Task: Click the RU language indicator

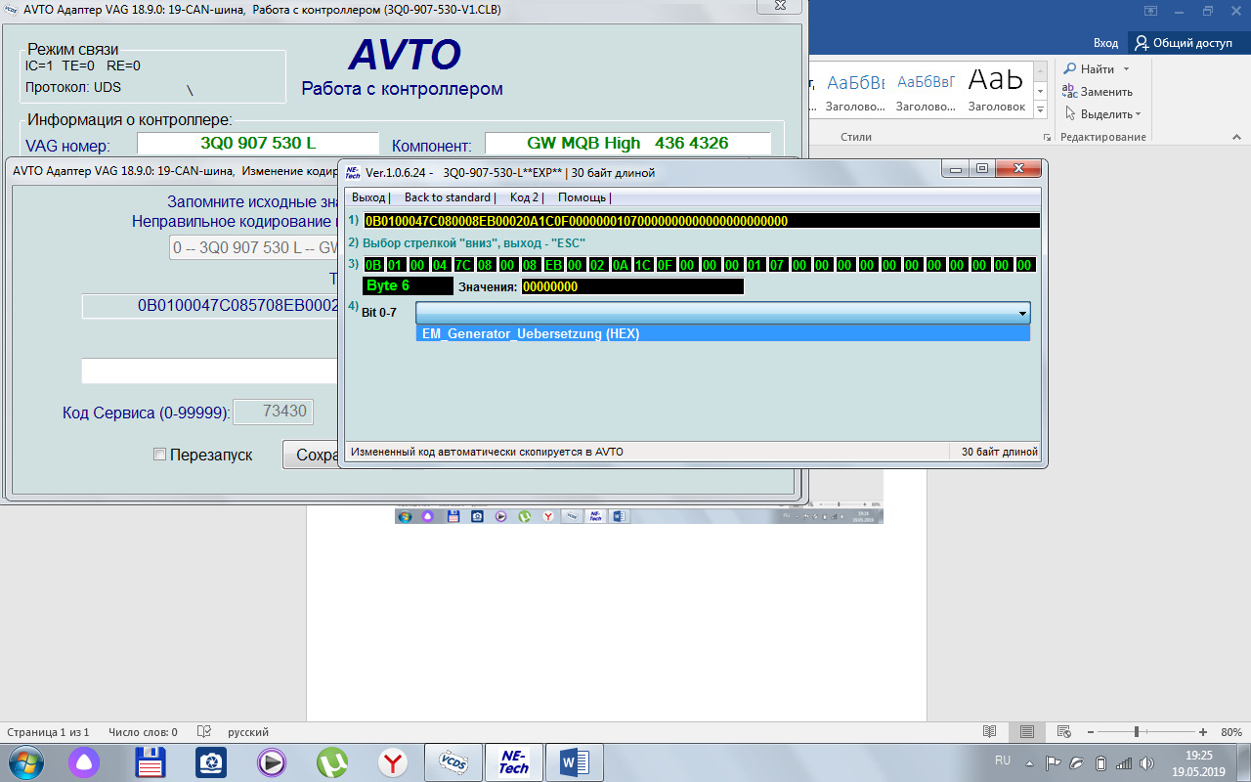Action: click(1003, 760)
